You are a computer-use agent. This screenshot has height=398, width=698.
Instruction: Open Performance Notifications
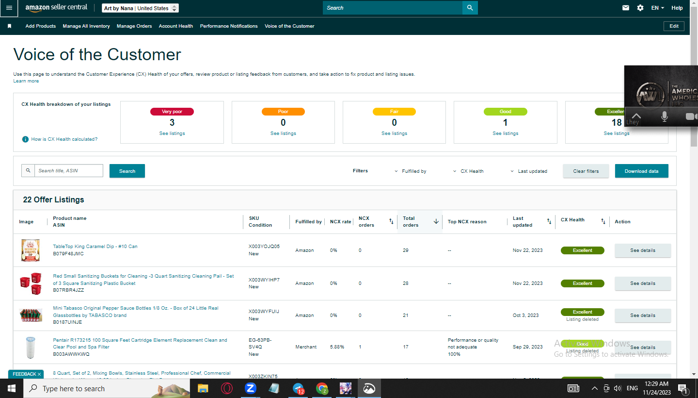(x=229, y=26)
